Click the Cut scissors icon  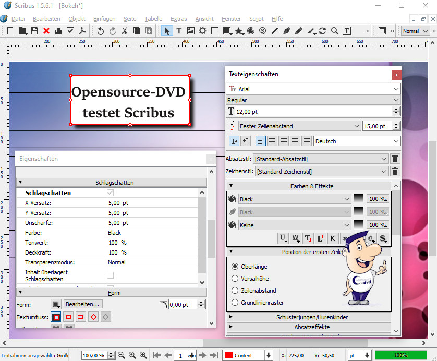click(x=125, y=31)
